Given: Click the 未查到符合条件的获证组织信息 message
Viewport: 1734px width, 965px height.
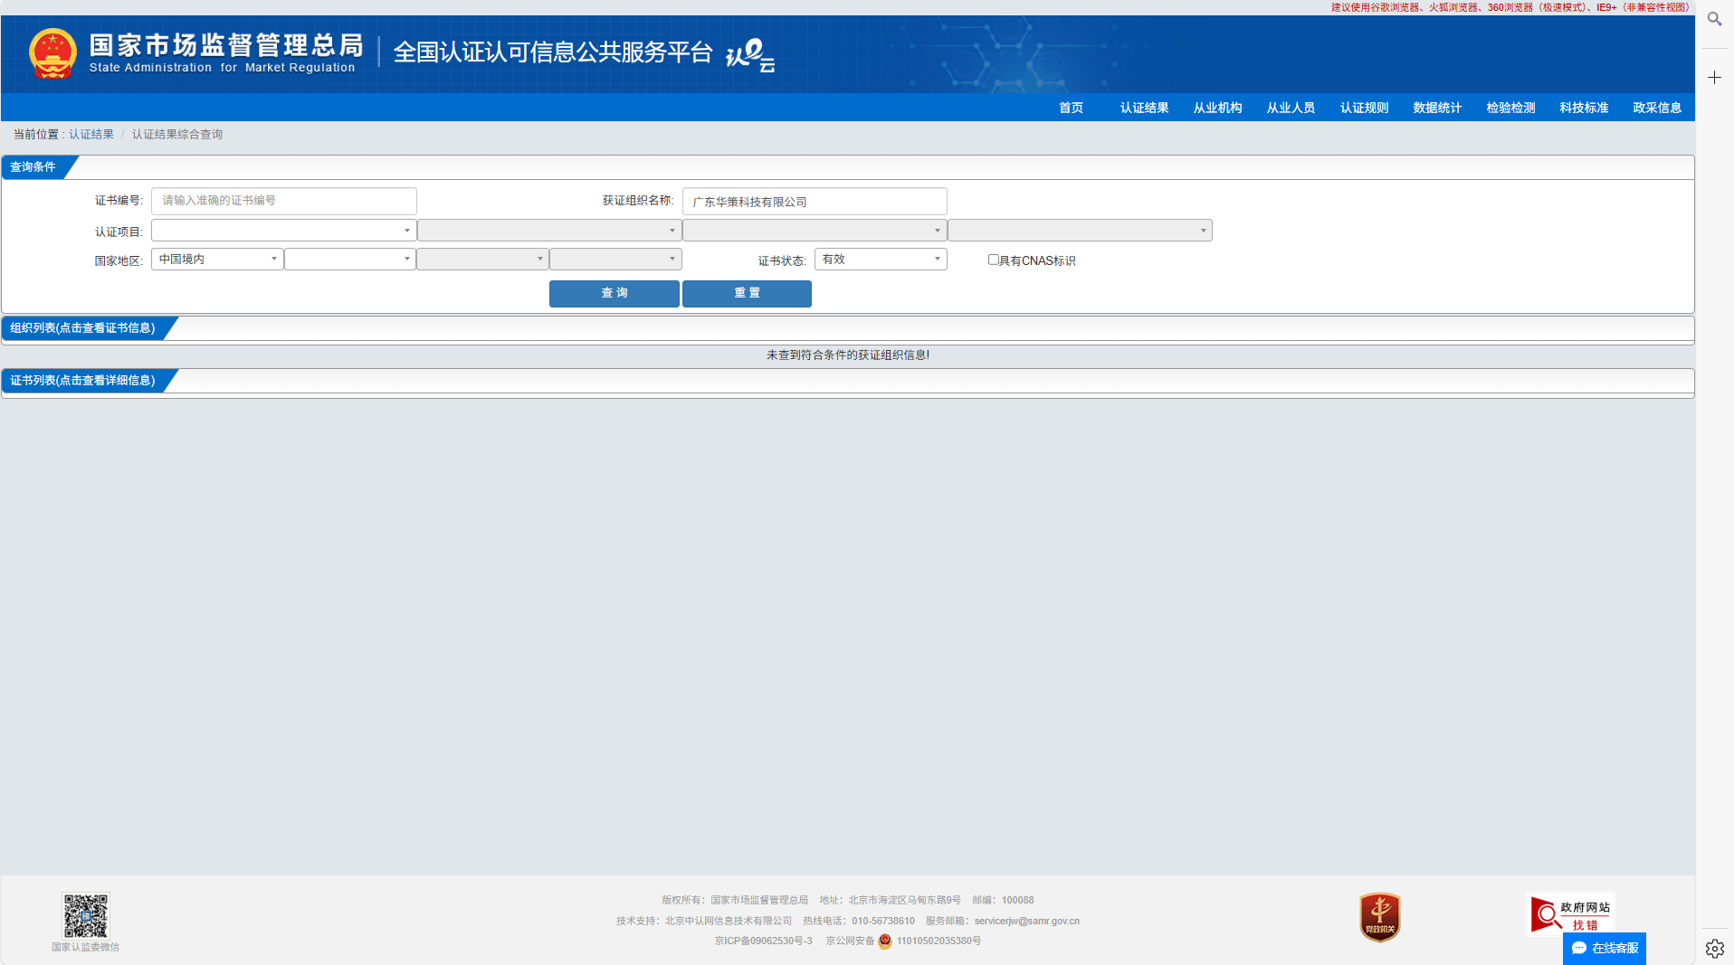Looking at the screenshot, I should 848,355.
